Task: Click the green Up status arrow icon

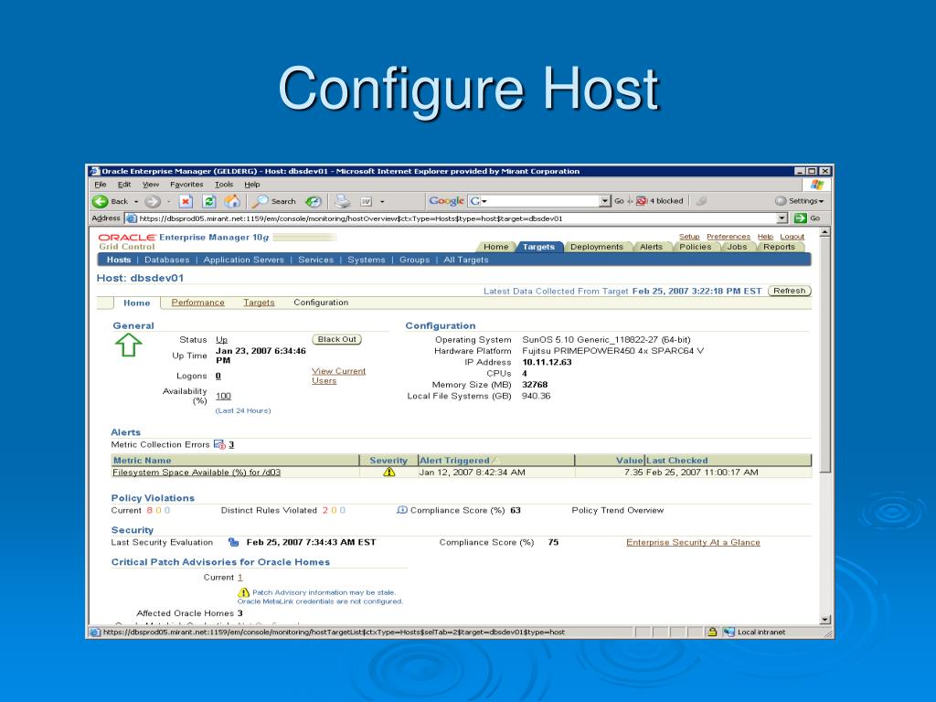Action: (x=128, y=345)
